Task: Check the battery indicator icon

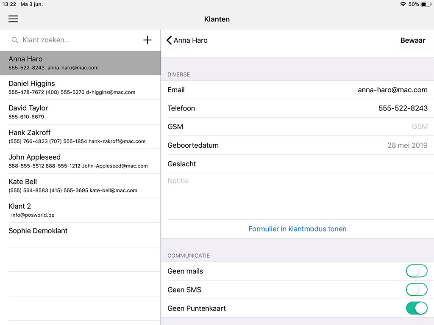Action: click(426, 4)
